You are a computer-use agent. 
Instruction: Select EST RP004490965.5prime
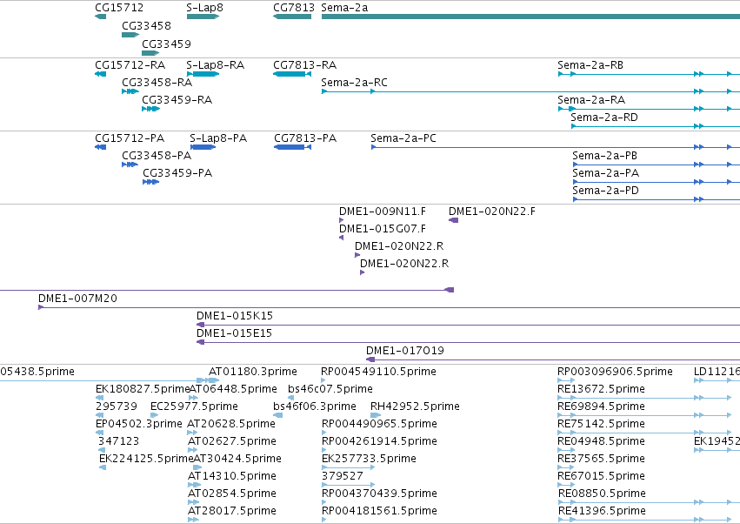click(x=323, y=433)
